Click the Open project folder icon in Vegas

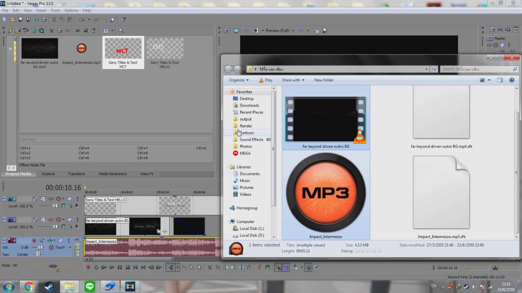[x=13, y=20]
